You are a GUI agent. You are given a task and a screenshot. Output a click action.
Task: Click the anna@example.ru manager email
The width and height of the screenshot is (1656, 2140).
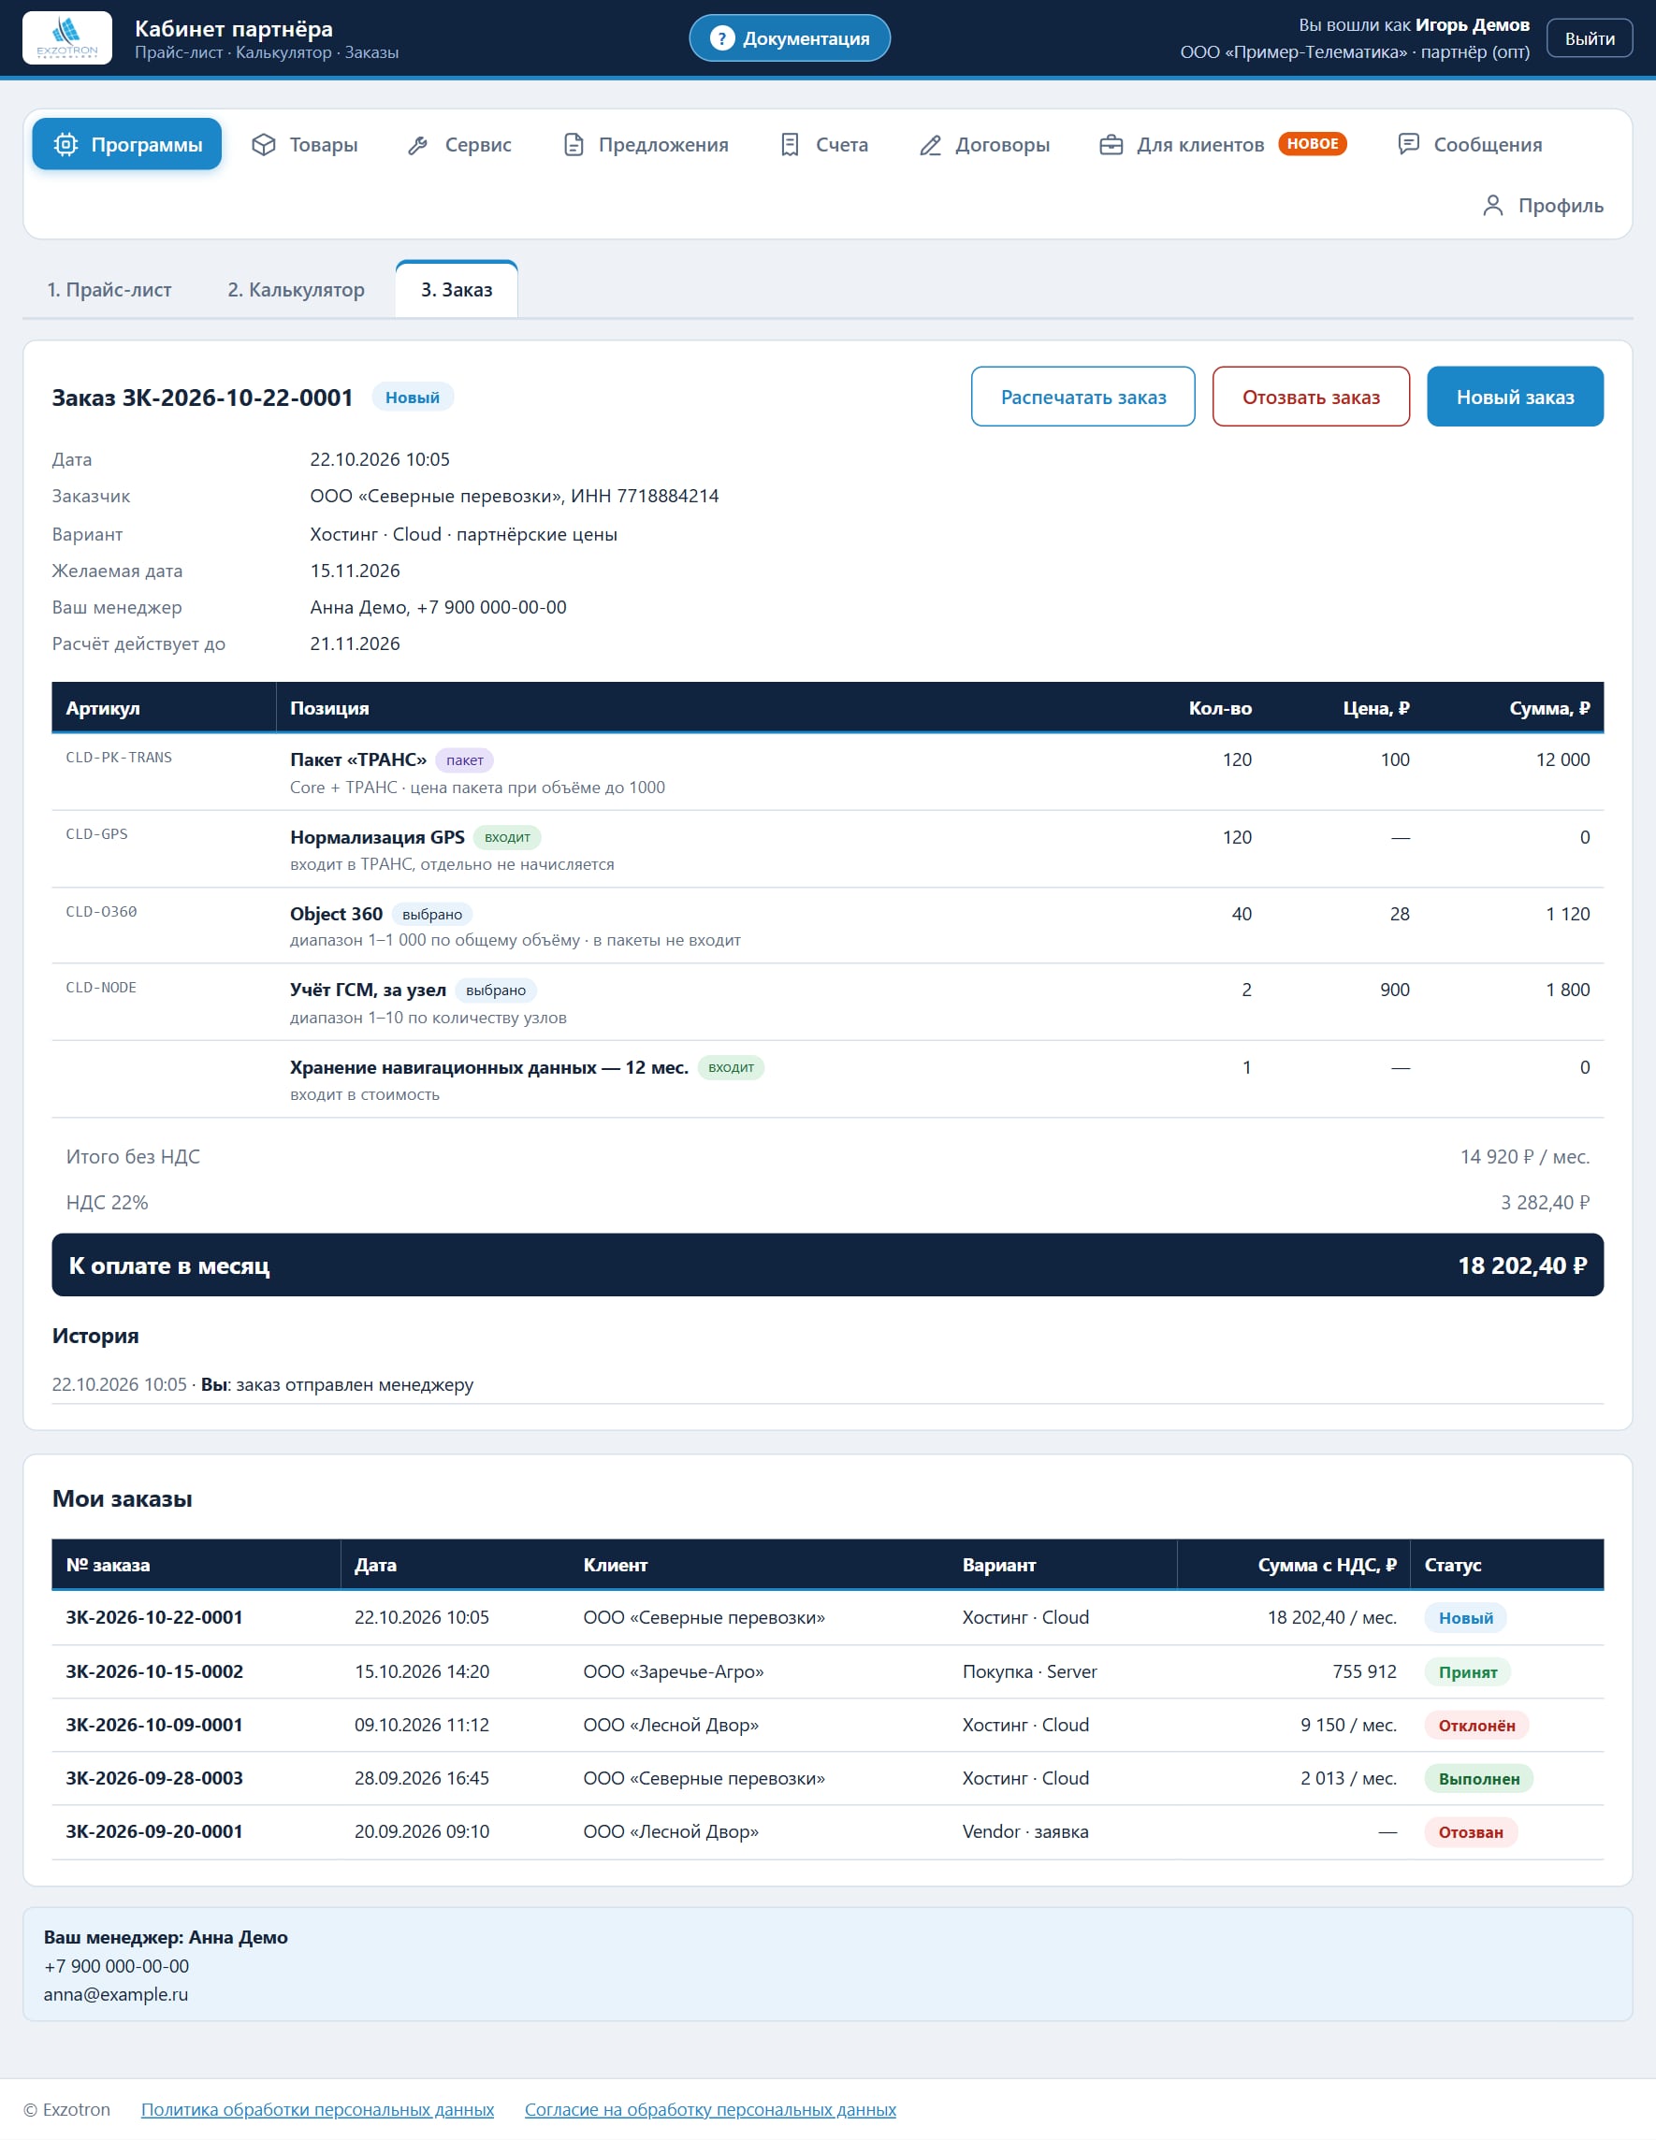click(116, 1994)
